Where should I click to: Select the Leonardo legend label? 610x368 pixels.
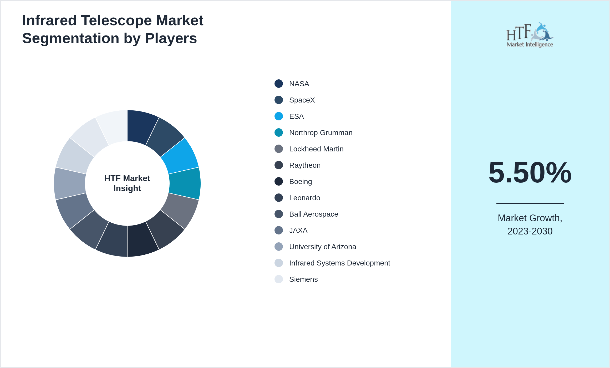pos(305,198)
